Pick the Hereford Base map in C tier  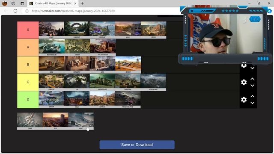[153, 82]
